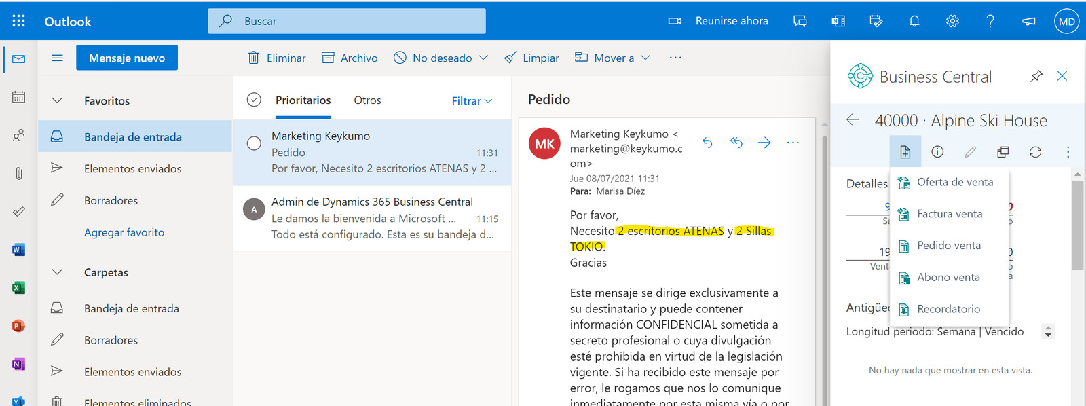Open Business Central in a new window

(x=1003, y=151)
